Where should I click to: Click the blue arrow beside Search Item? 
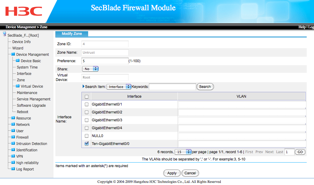[x=84, y=86]
